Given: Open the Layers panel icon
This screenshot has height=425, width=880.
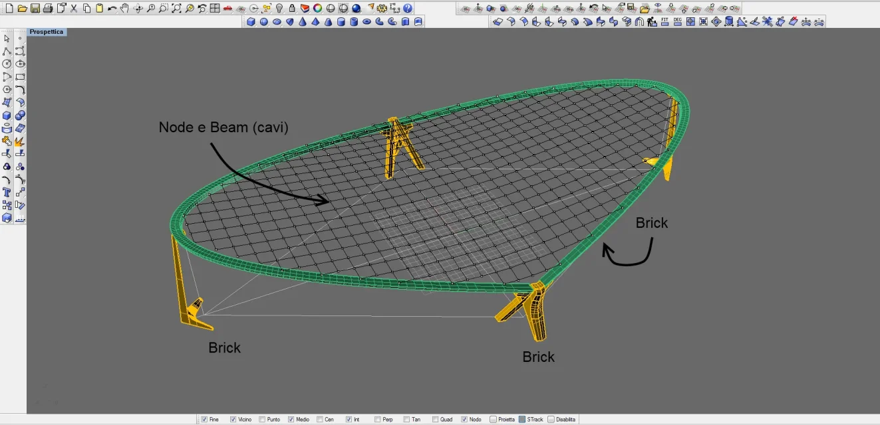Looking at the screenshot, I should click(x=305, y=9).
